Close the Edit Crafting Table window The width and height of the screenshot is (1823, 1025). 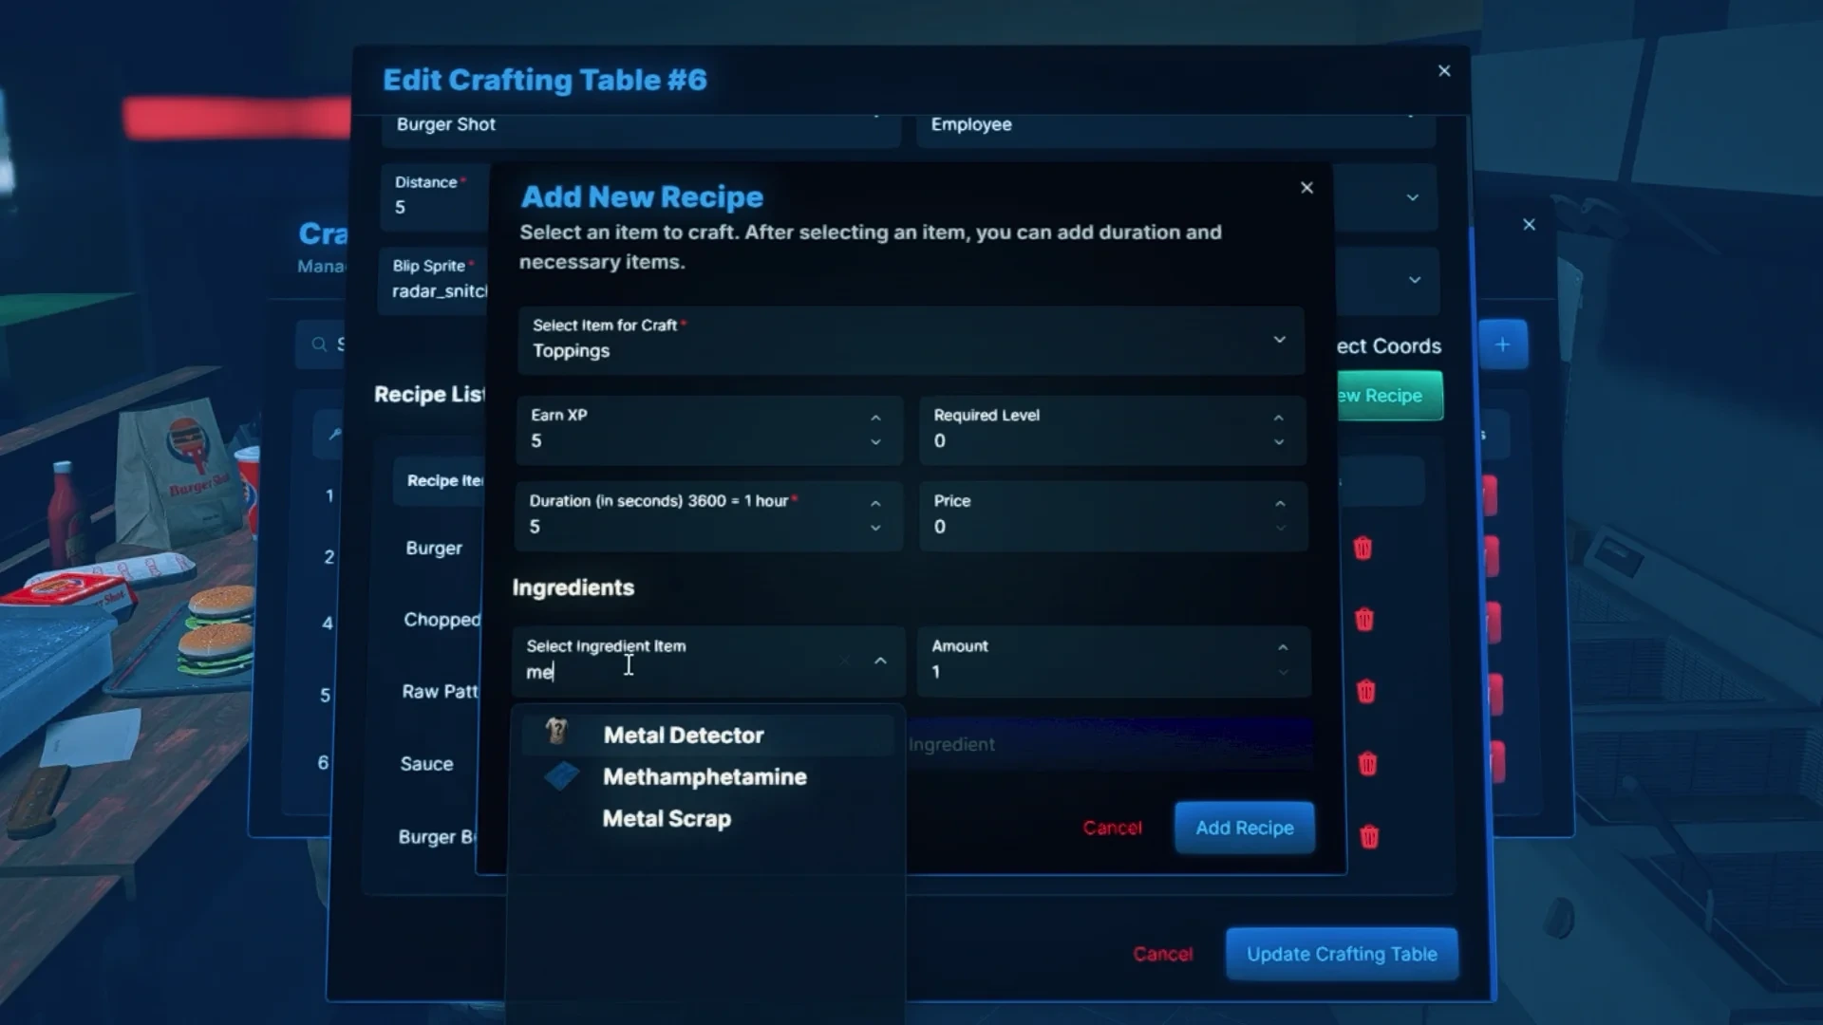(1444, 71)
